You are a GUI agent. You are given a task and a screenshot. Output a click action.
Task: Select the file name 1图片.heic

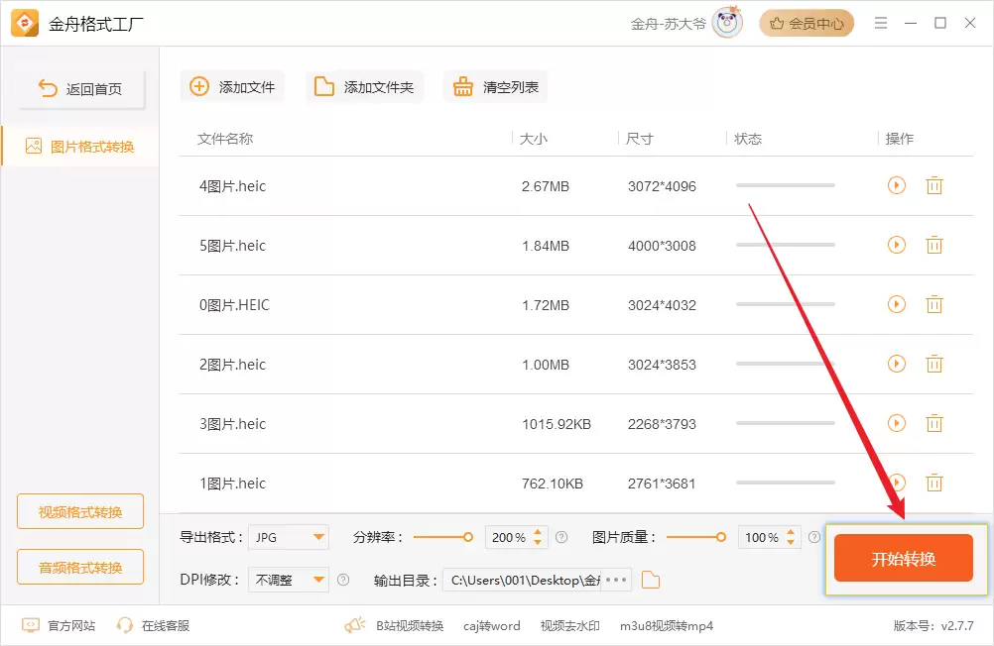point(233,484)
